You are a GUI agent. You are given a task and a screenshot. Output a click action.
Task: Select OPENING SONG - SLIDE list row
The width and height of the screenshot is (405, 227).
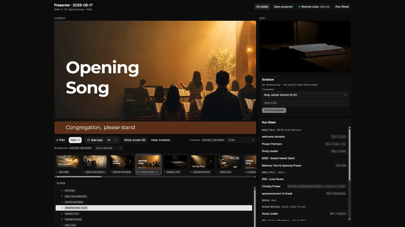154,208
